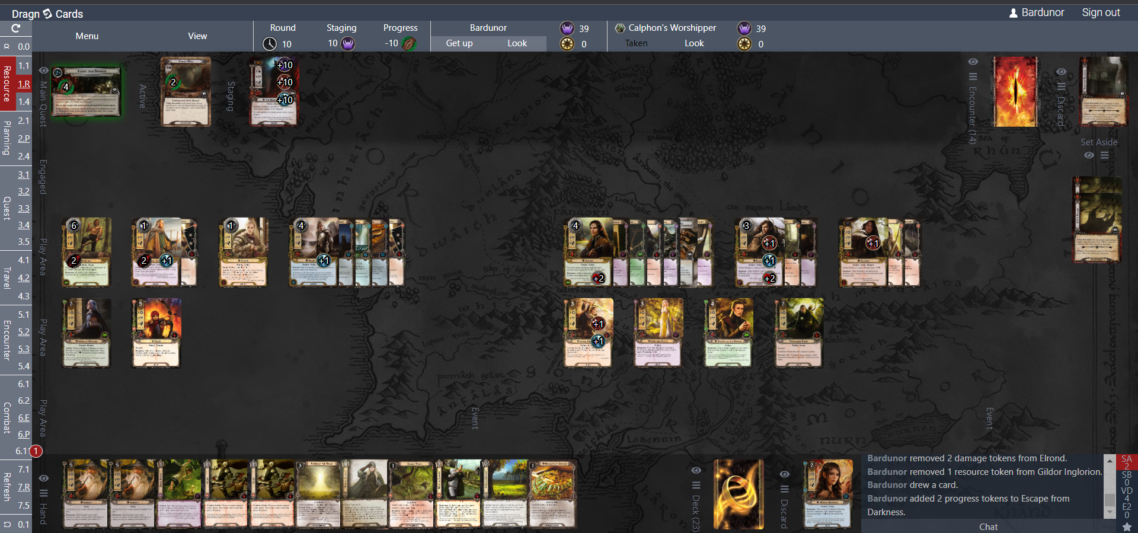The image size is (1138, 533).
Task: Click the Sign out link
Action: coord(1101,12)
